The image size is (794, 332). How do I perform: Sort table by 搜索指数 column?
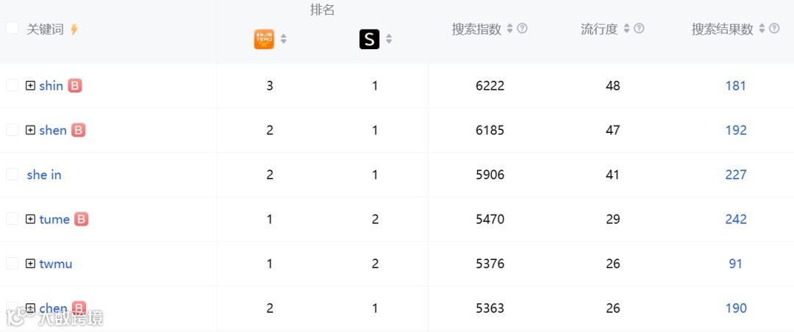pos(510,29)
